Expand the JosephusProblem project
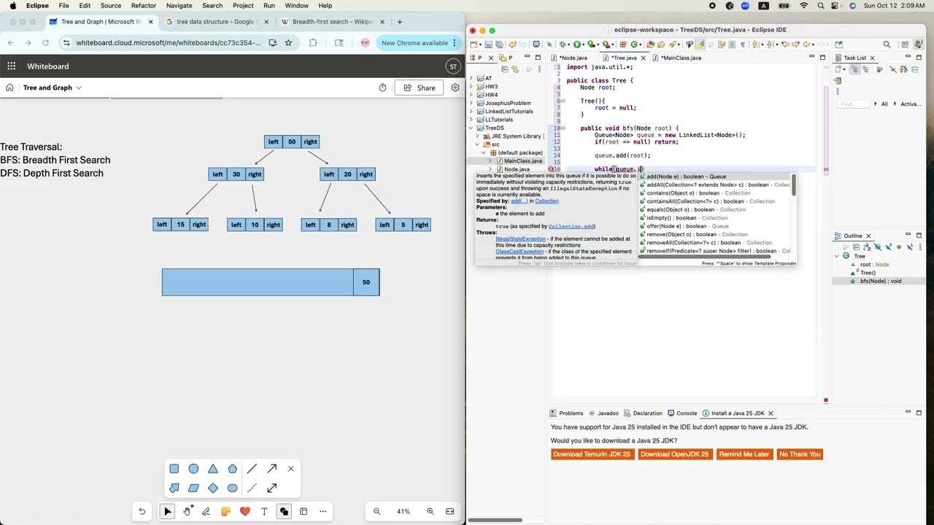Viewport: 934px width, 525px height. click(471, 103)
